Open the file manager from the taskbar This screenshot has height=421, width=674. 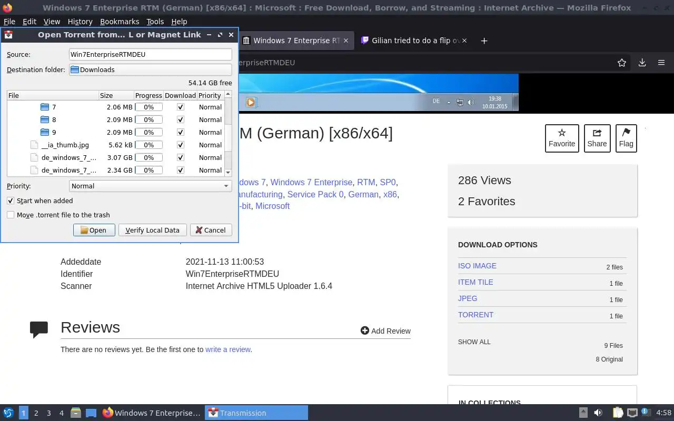(x=75, y=413)
